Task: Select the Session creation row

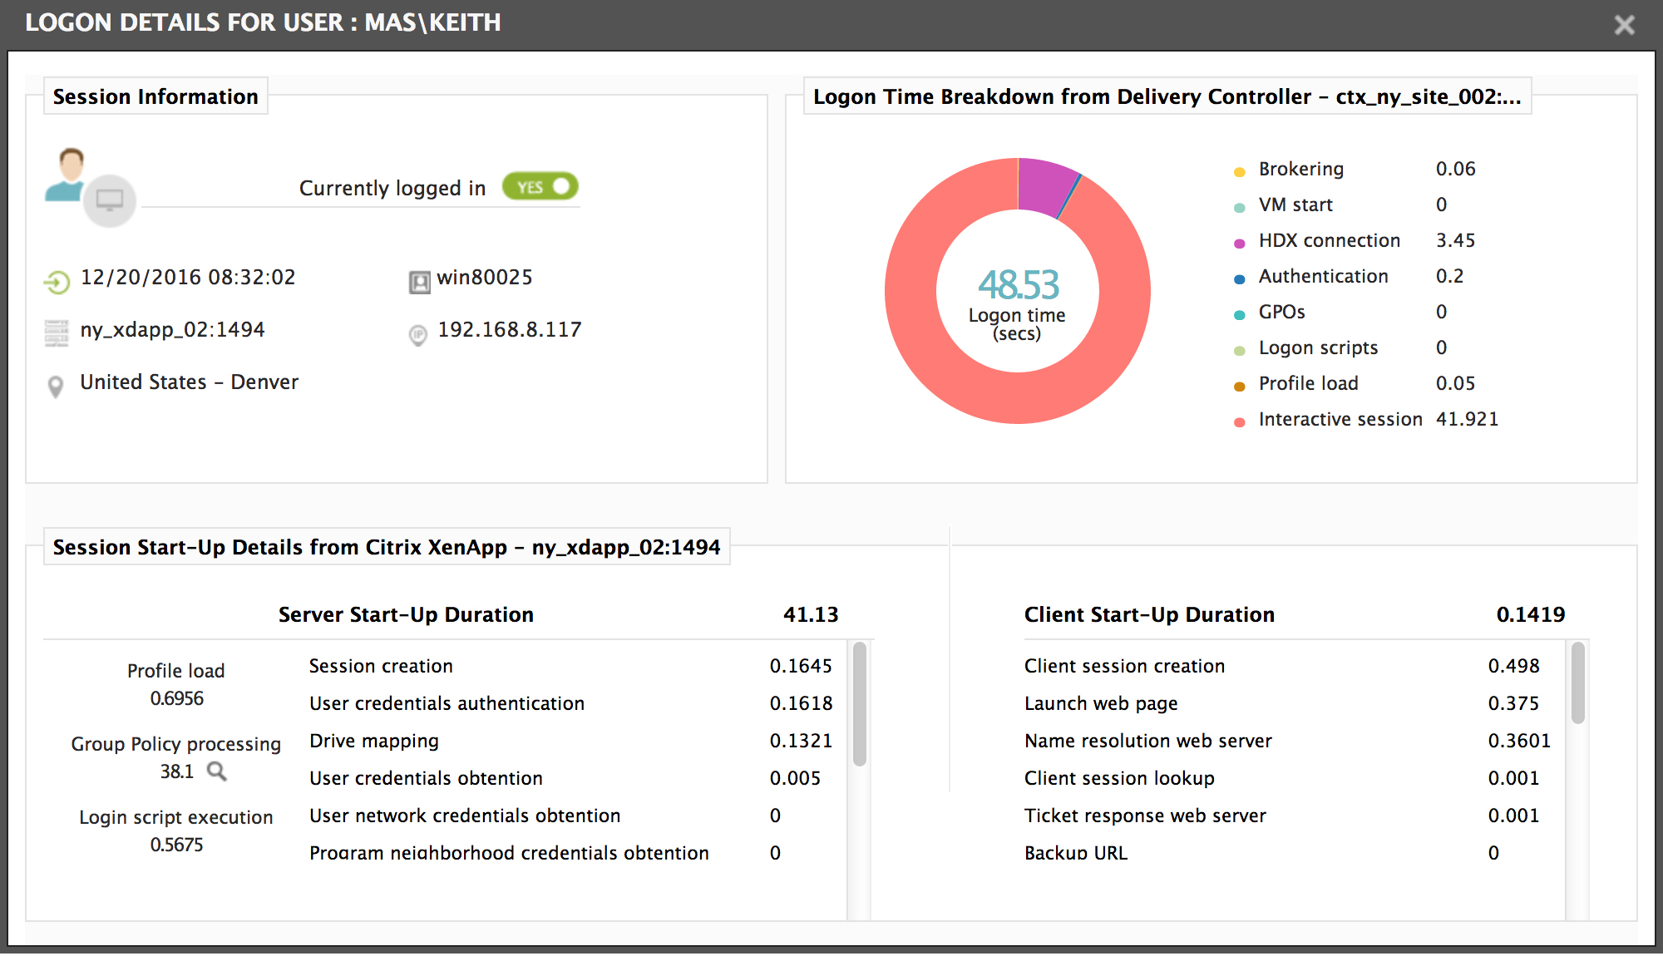Action: coord(570,666)
